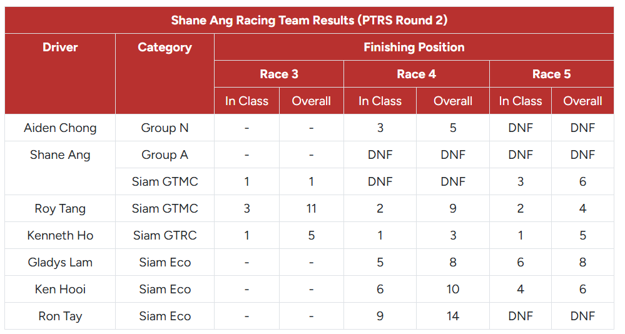This screenshot has width=625, height=334.
Task: Select the Category column header
Action: coord(165,74)
